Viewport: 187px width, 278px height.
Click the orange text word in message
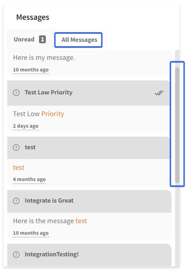[81, 221]
